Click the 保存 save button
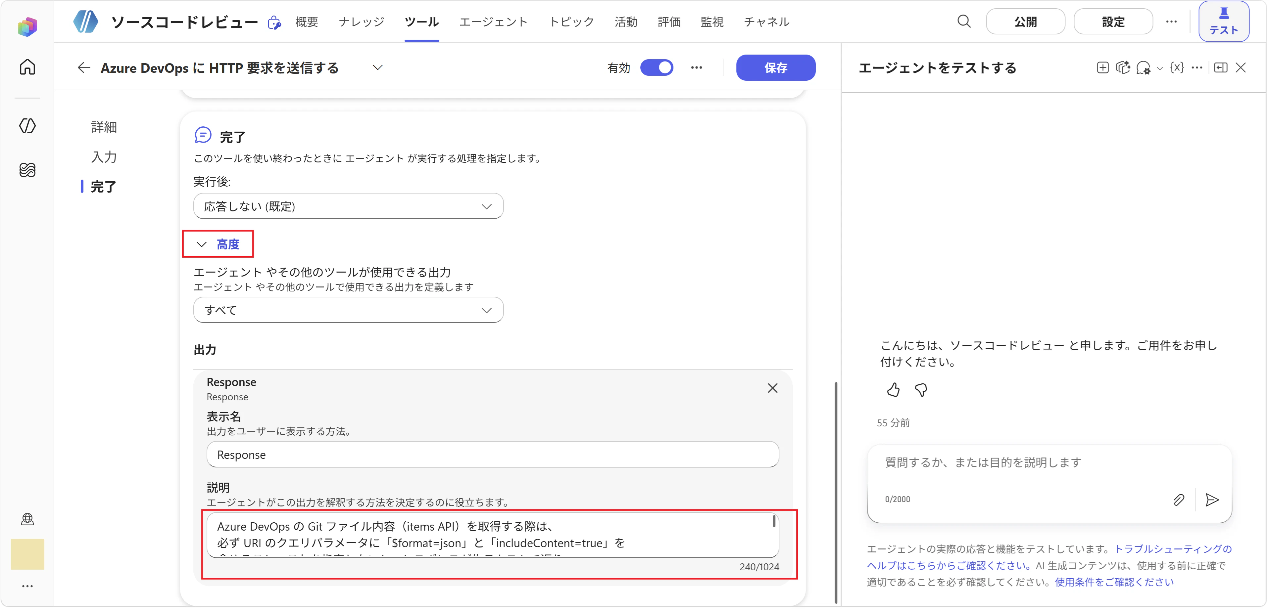 click(x=775, y=68)
